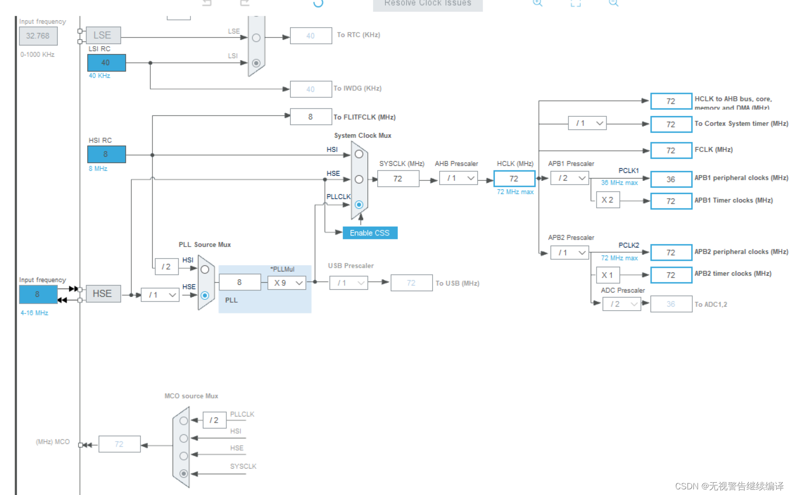791x495 pixels.
Task: Click the zoom in magnifier icon
Action: coord(538,3)
